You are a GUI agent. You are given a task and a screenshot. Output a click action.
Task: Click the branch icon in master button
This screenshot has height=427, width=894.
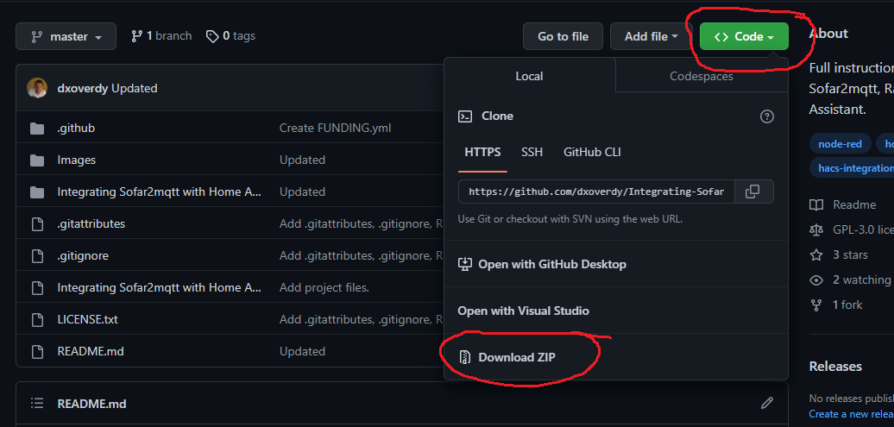(x=36, y=36)
